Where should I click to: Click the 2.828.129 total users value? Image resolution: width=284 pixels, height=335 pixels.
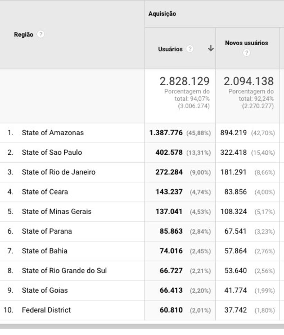click(x=184, y=81)
